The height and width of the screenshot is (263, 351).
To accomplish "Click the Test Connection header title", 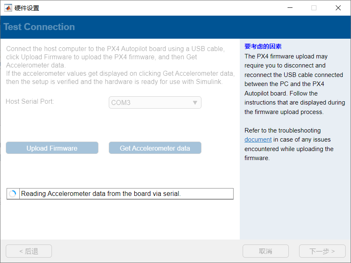I will pyautogui.click(x=39, y=27).
